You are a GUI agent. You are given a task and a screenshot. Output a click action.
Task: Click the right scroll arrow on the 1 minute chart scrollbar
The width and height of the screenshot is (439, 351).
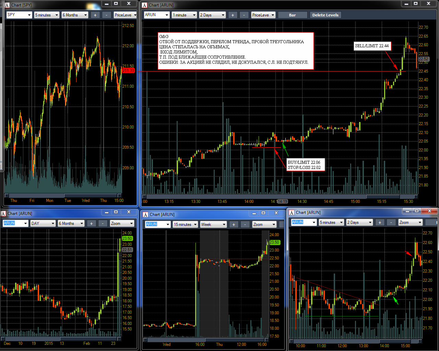pyautogui.click(x=416, y=196)
